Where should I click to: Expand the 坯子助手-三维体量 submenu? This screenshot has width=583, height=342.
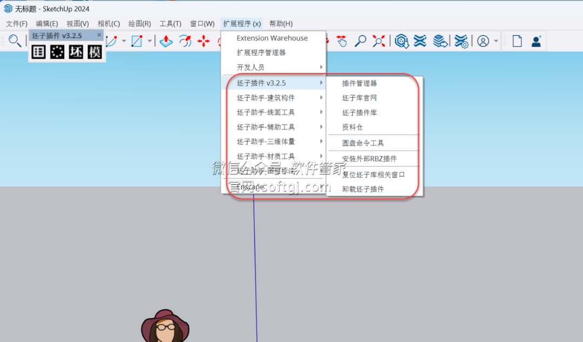pos(321,142)
